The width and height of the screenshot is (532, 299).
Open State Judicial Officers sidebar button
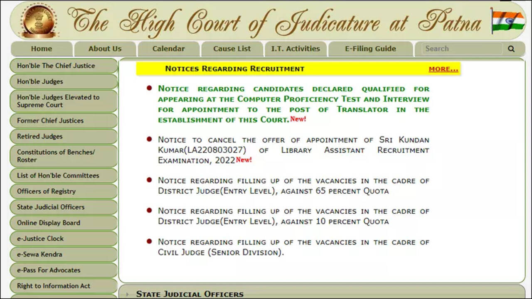(64, 207)
